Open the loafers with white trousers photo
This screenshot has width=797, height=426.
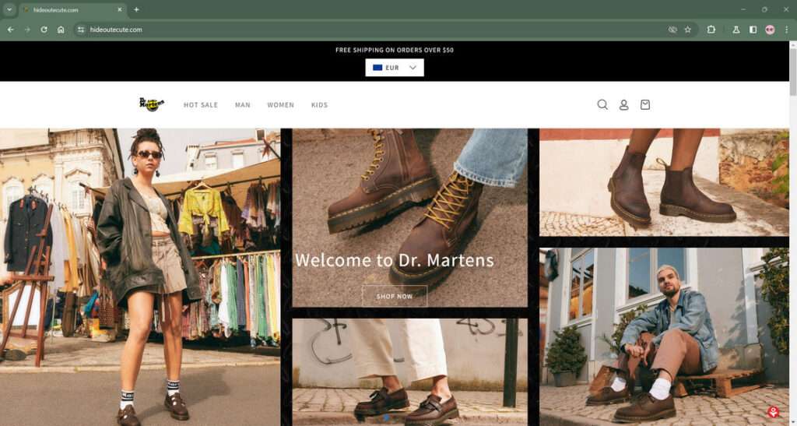[409, 372]
